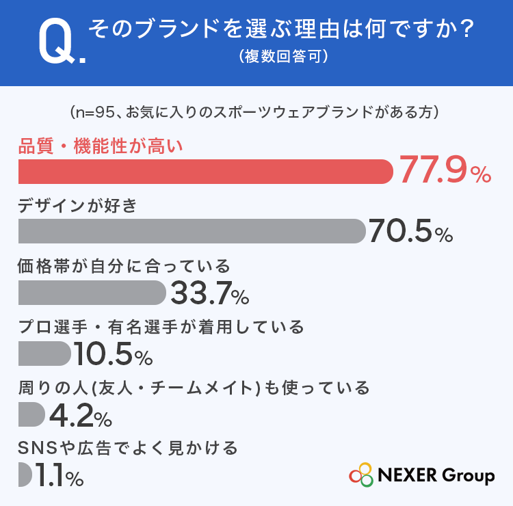Click the デザインが好き label
513x506 pixels.
77,206
